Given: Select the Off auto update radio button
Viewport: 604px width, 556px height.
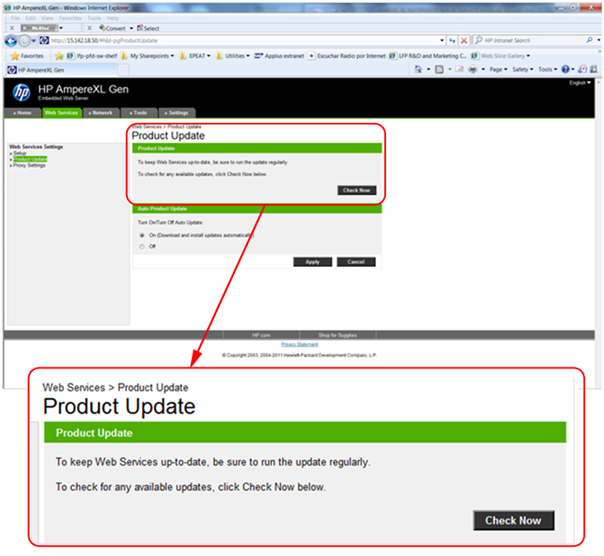Looking at the screenshot, I should click(x=142, y=246).
